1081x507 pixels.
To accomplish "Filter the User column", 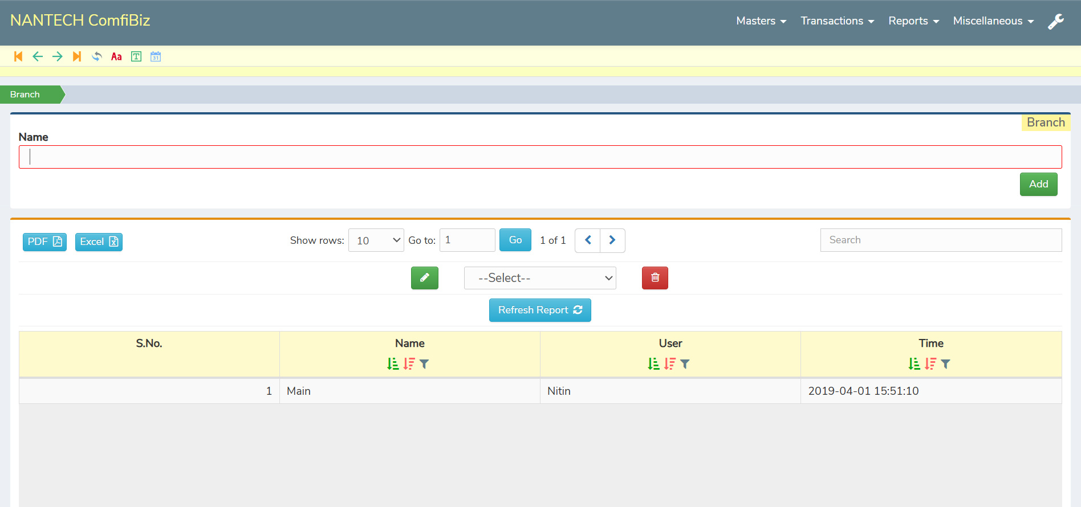I will tap(685, 364).
